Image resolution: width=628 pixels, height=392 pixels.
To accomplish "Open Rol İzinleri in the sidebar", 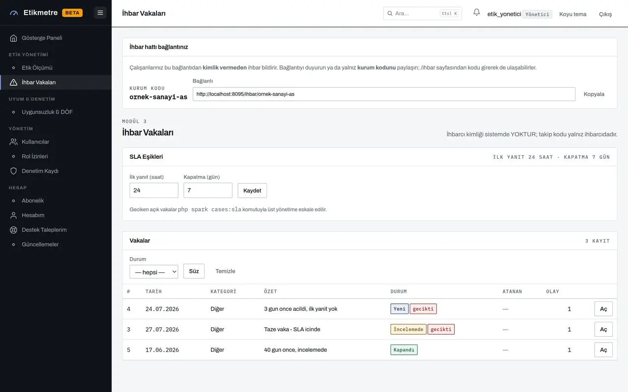I will [56, 156].
